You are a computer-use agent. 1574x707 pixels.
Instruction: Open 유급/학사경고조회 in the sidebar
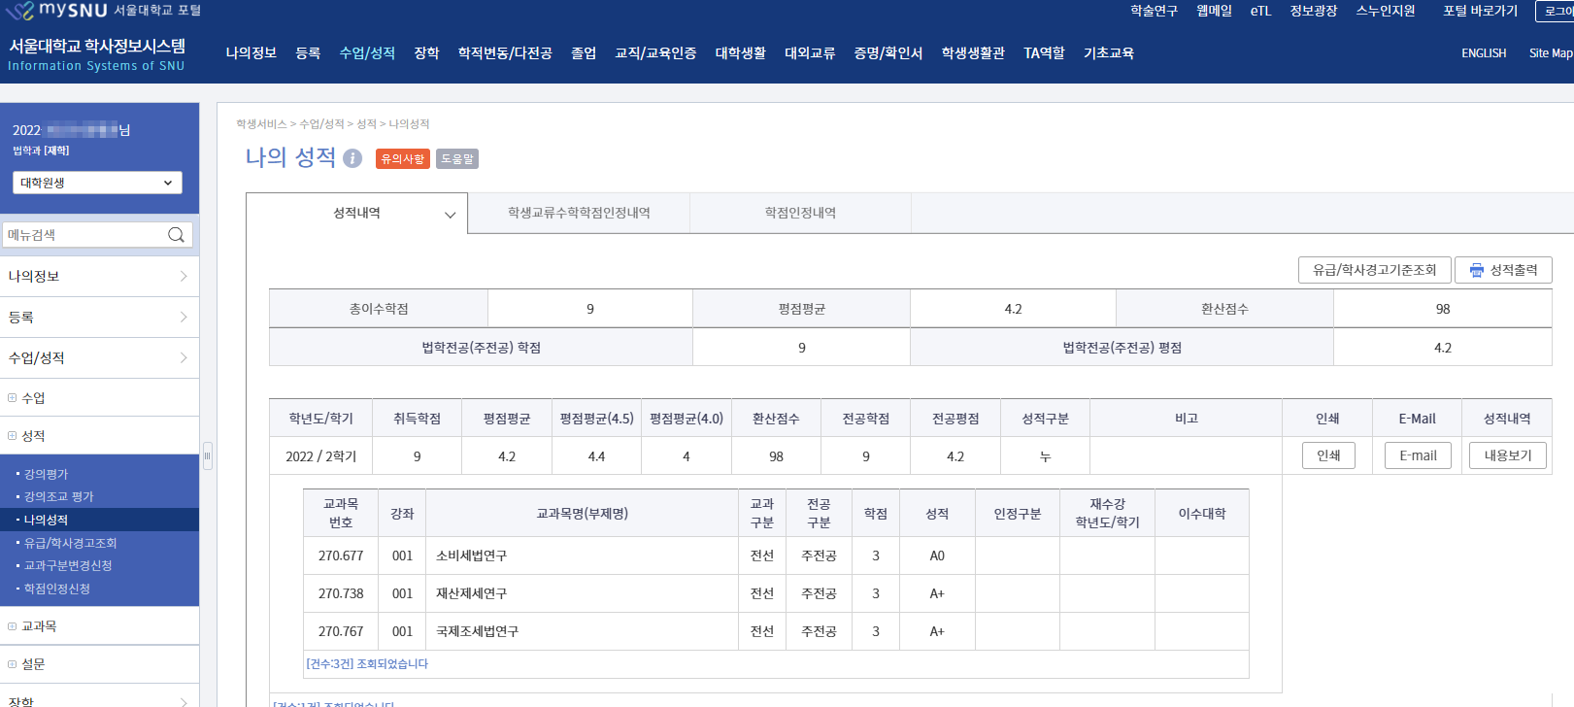70,543
